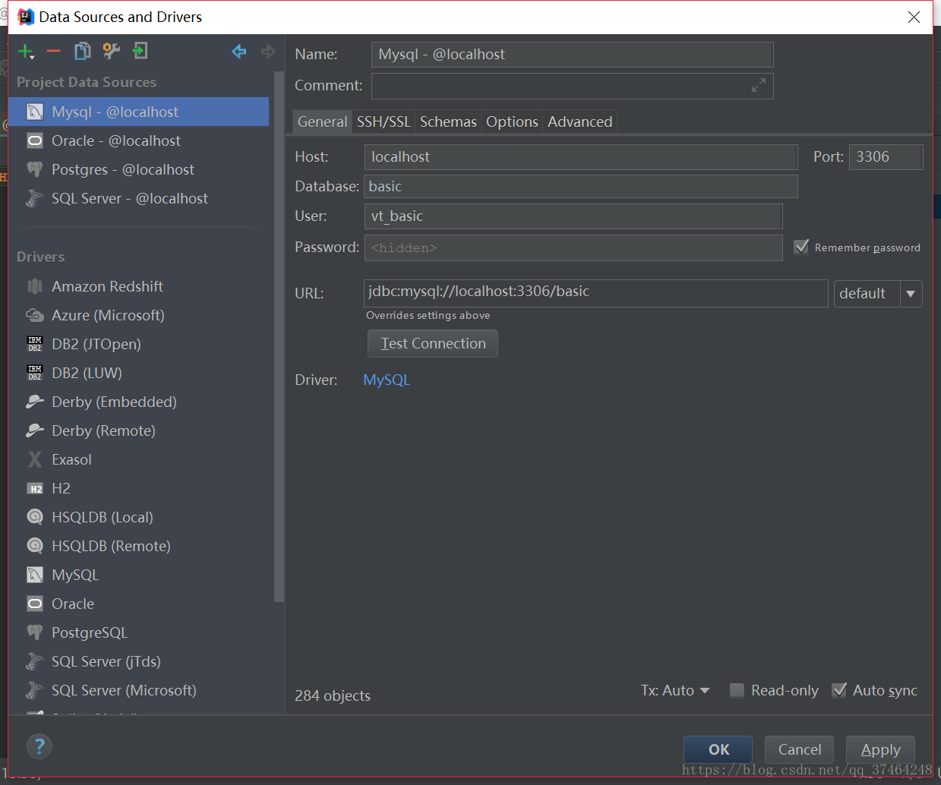This screenshot has width=941, height=785.
Task: Click the H2 driver icon
Action: (x=35, y=488)
